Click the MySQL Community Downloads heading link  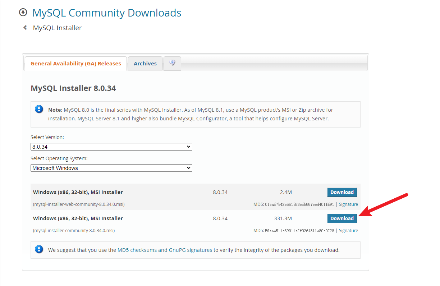click(x=107, y=13)
